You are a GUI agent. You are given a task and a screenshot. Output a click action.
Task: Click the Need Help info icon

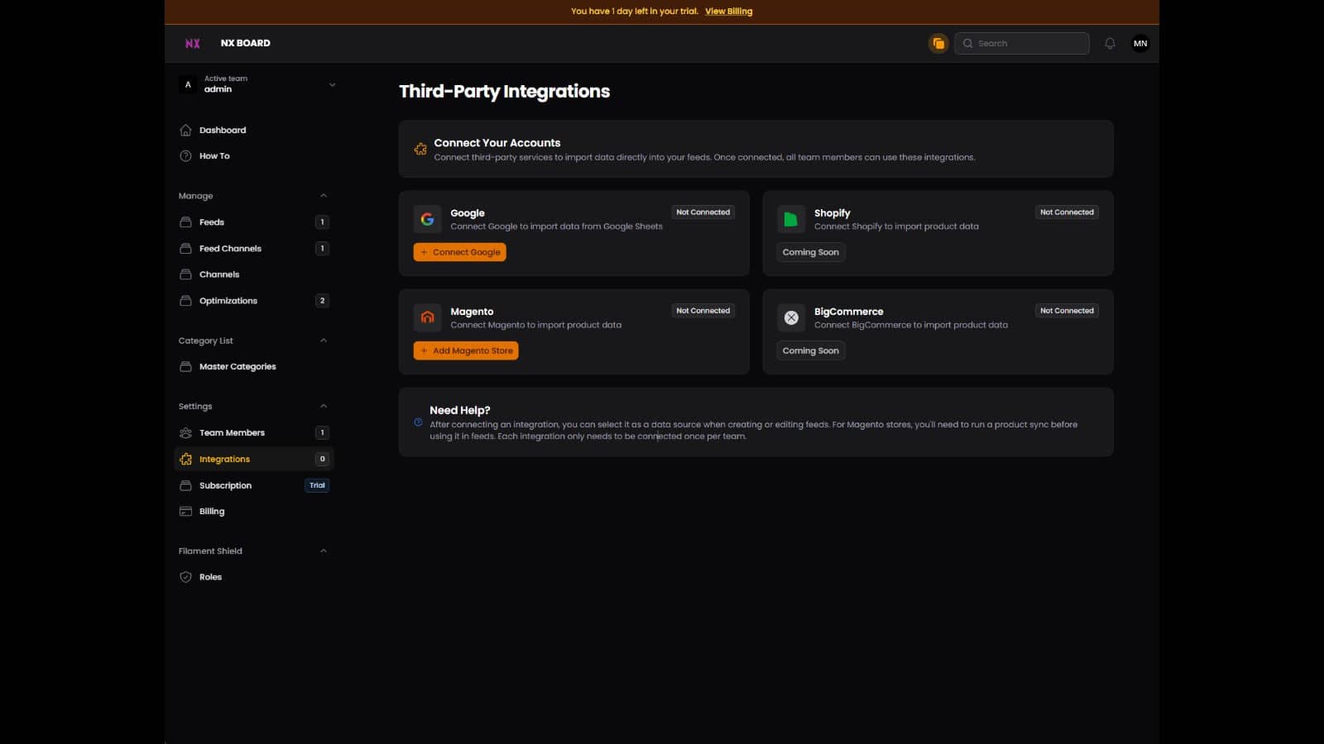point(418,422)
